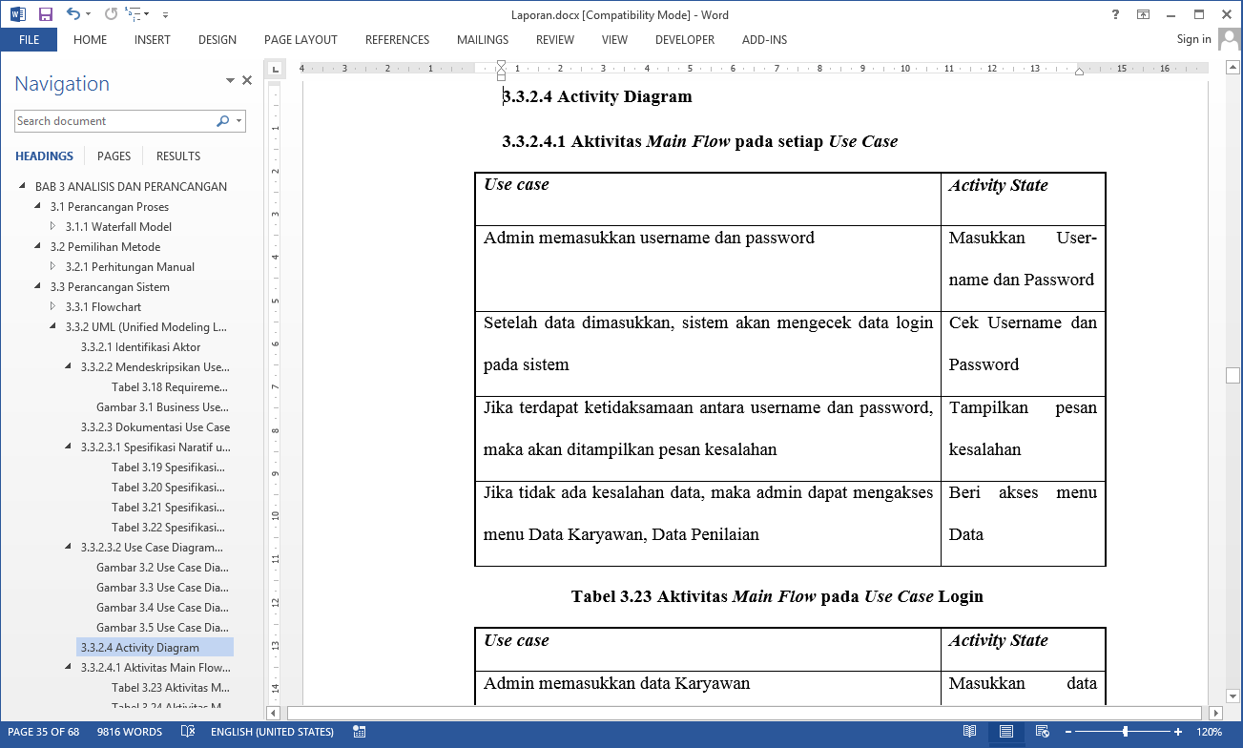This screenshot has height=748, width=1243.
Task: Click the zoom slider handle
Action: (1126, 732)
